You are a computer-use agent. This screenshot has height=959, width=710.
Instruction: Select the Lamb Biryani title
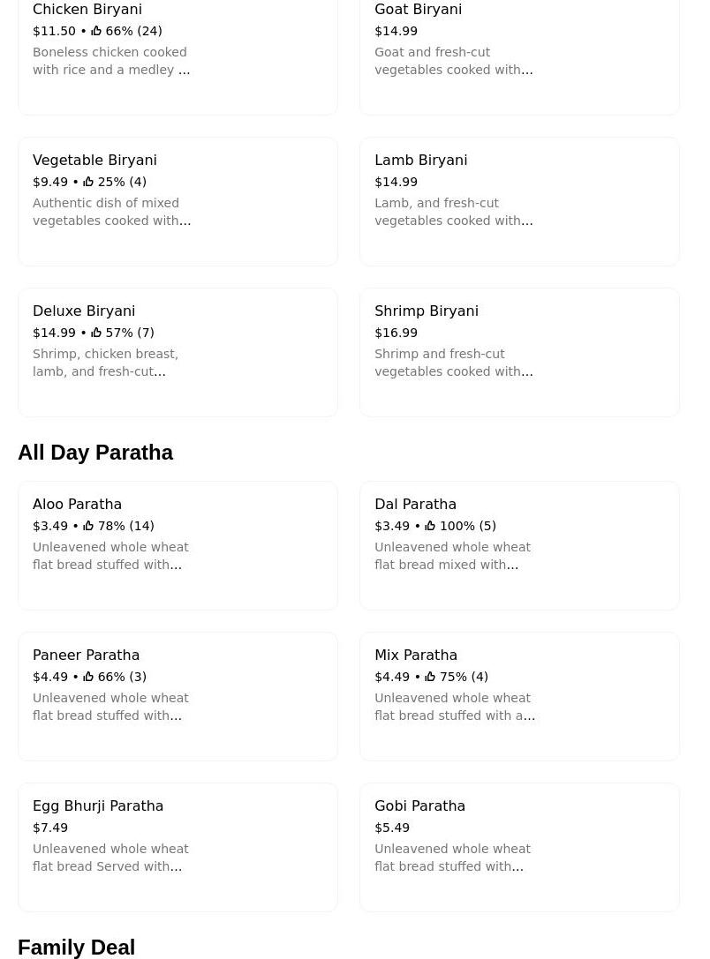[x=420, y=161]
